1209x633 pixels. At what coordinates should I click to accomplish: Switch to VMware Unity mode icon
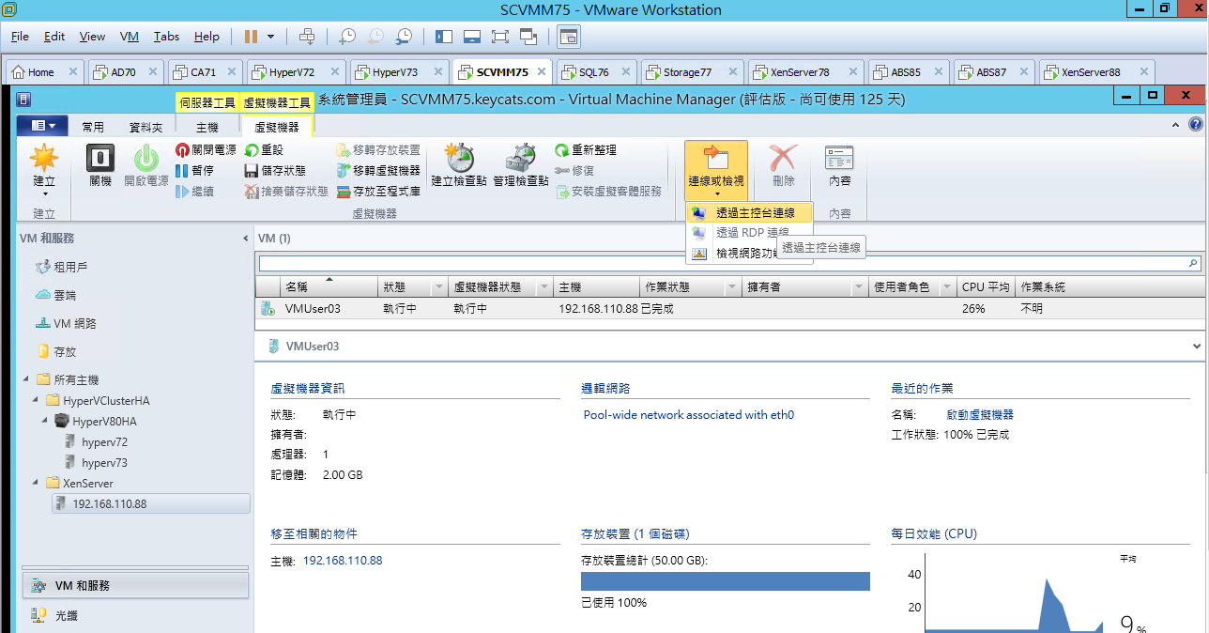528,37
